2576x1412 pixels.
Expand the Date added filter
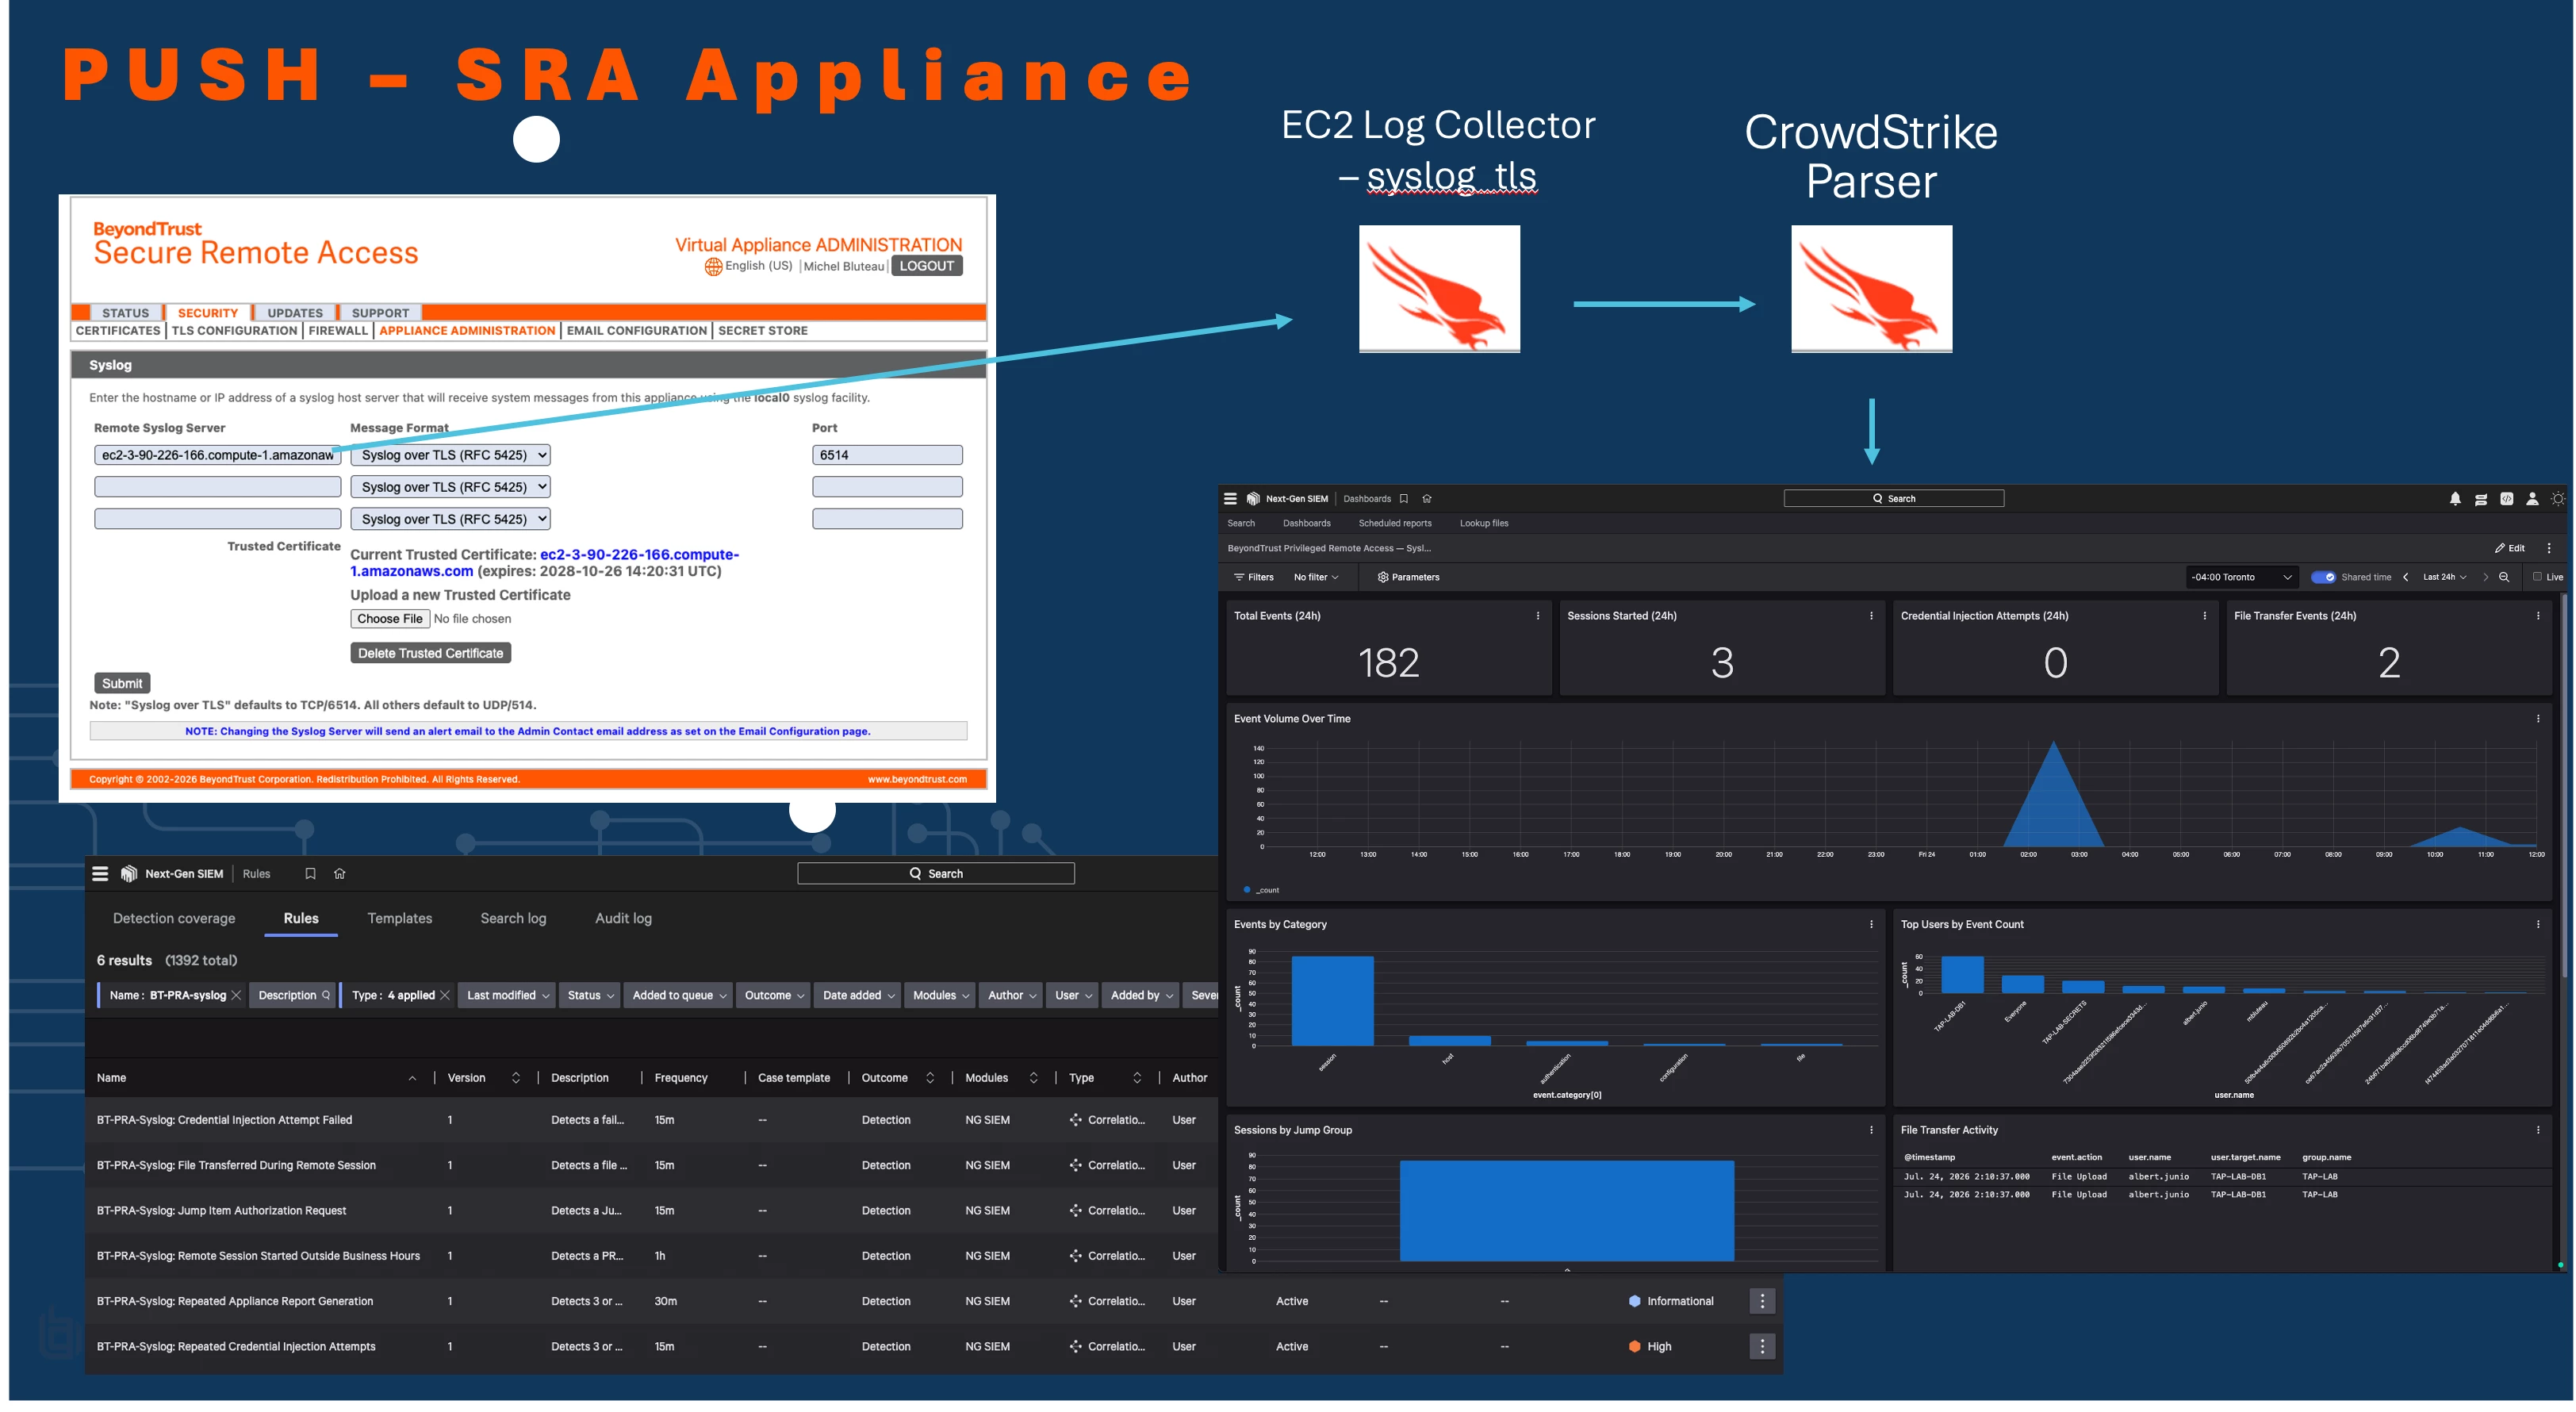(858, 996)
